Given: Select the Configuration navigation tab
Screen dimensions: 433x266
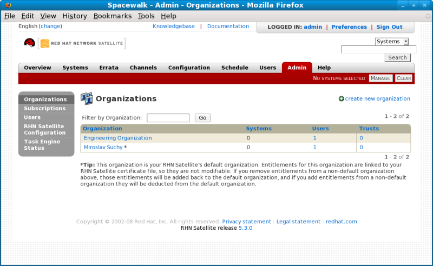Looking at the screenshot, I should 189,68.
